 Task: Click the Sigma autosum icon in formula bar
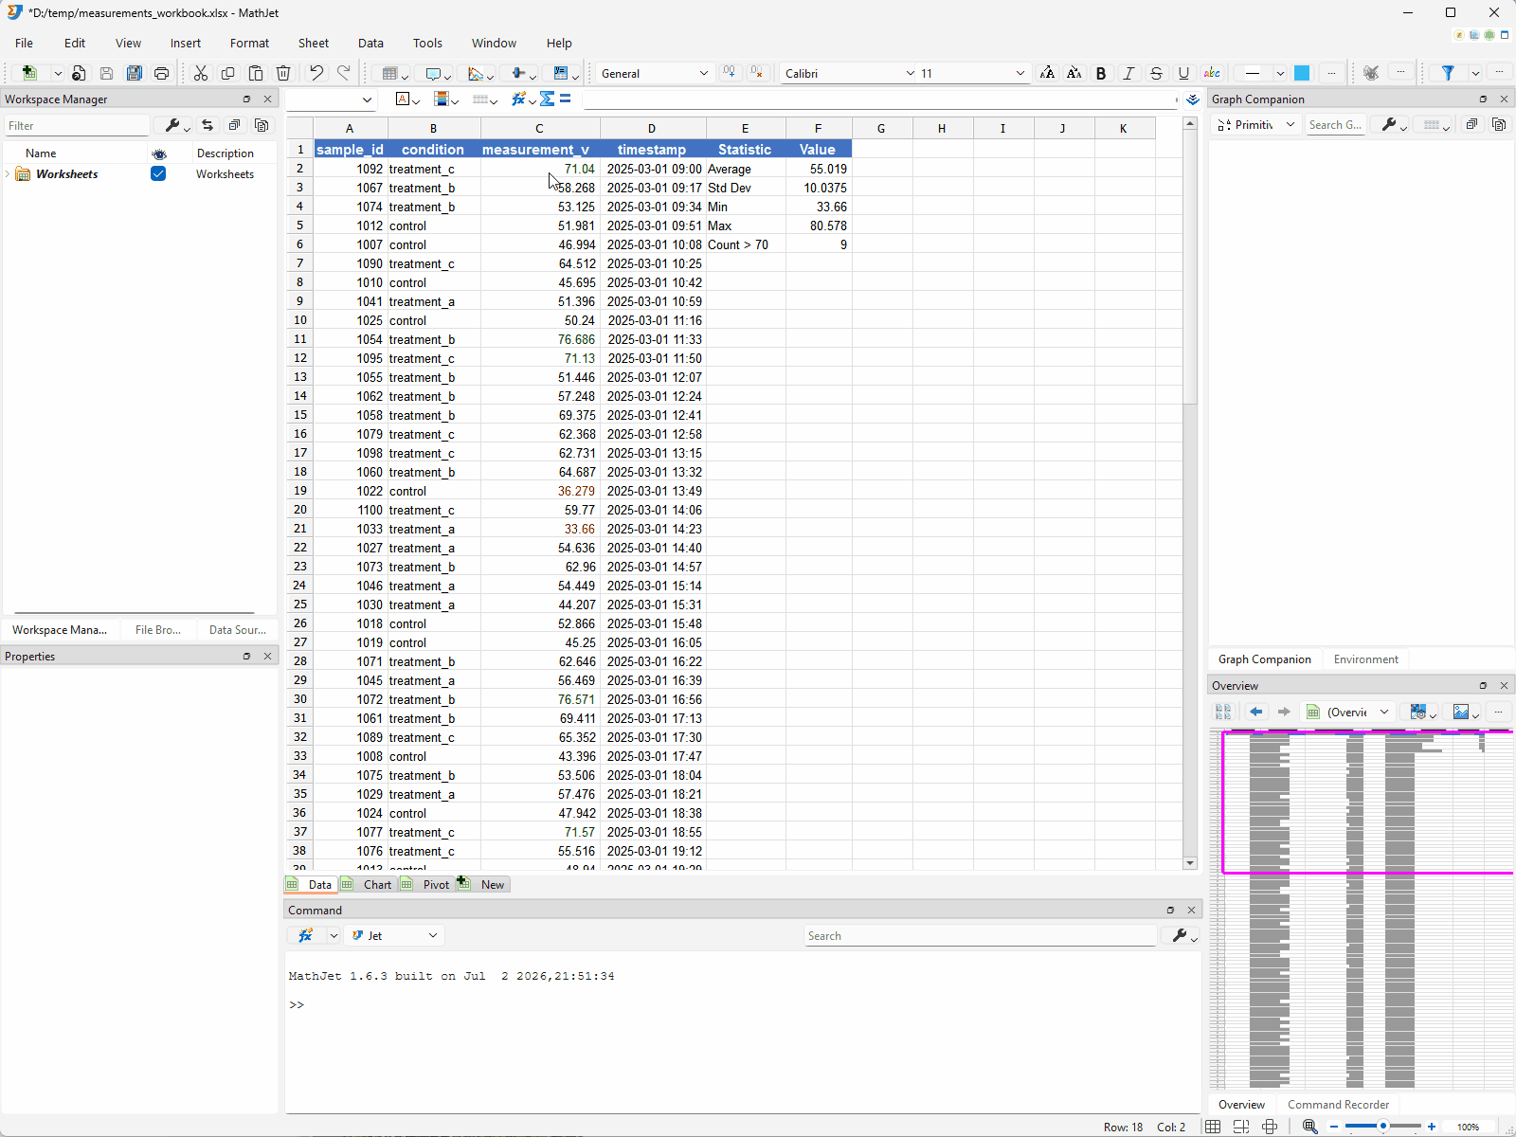pos(547,99)
